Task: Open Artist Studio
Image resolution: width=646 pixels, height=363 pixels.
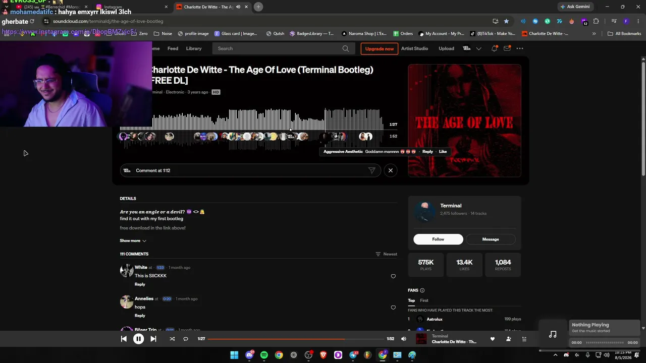Action: pos(414,48)
